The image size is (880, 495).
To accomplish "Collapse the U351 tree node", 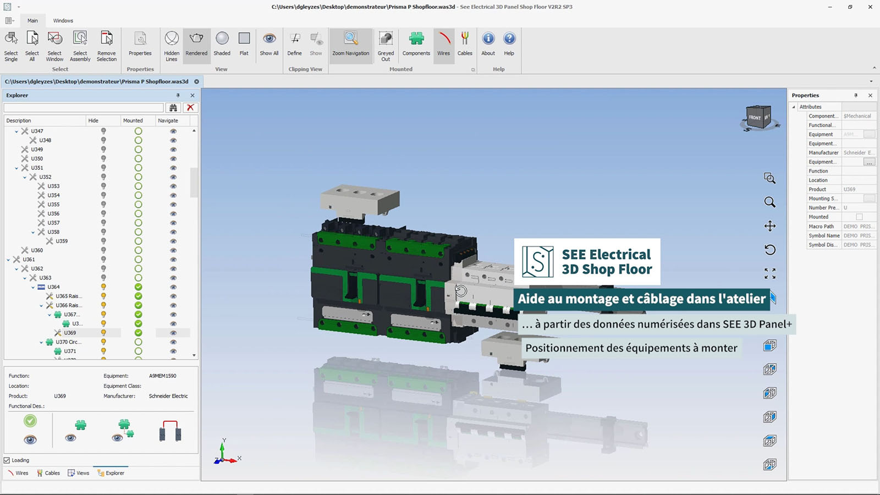I will (16, 168).
